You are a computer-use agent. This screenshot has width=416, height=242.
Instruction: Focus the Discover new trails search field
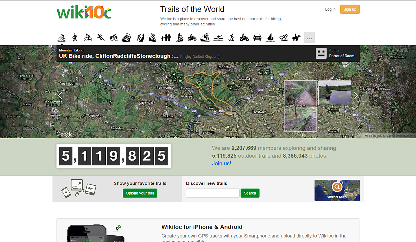[213, 193]
